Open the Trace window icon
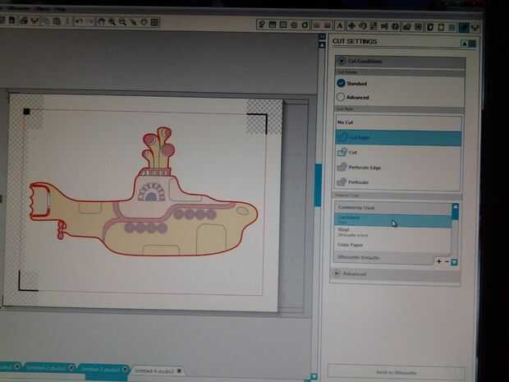The height and width of the screenshot is (382, 509). [430, 27]
